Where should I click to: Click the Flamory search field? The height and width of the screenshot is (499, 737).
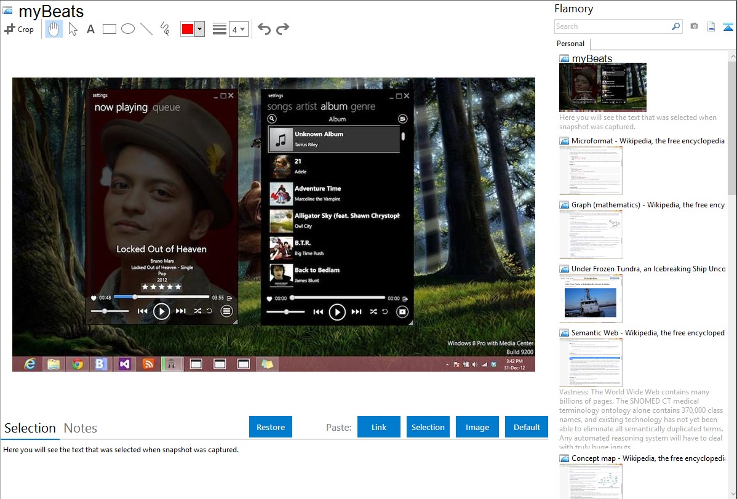click(613, 26)
